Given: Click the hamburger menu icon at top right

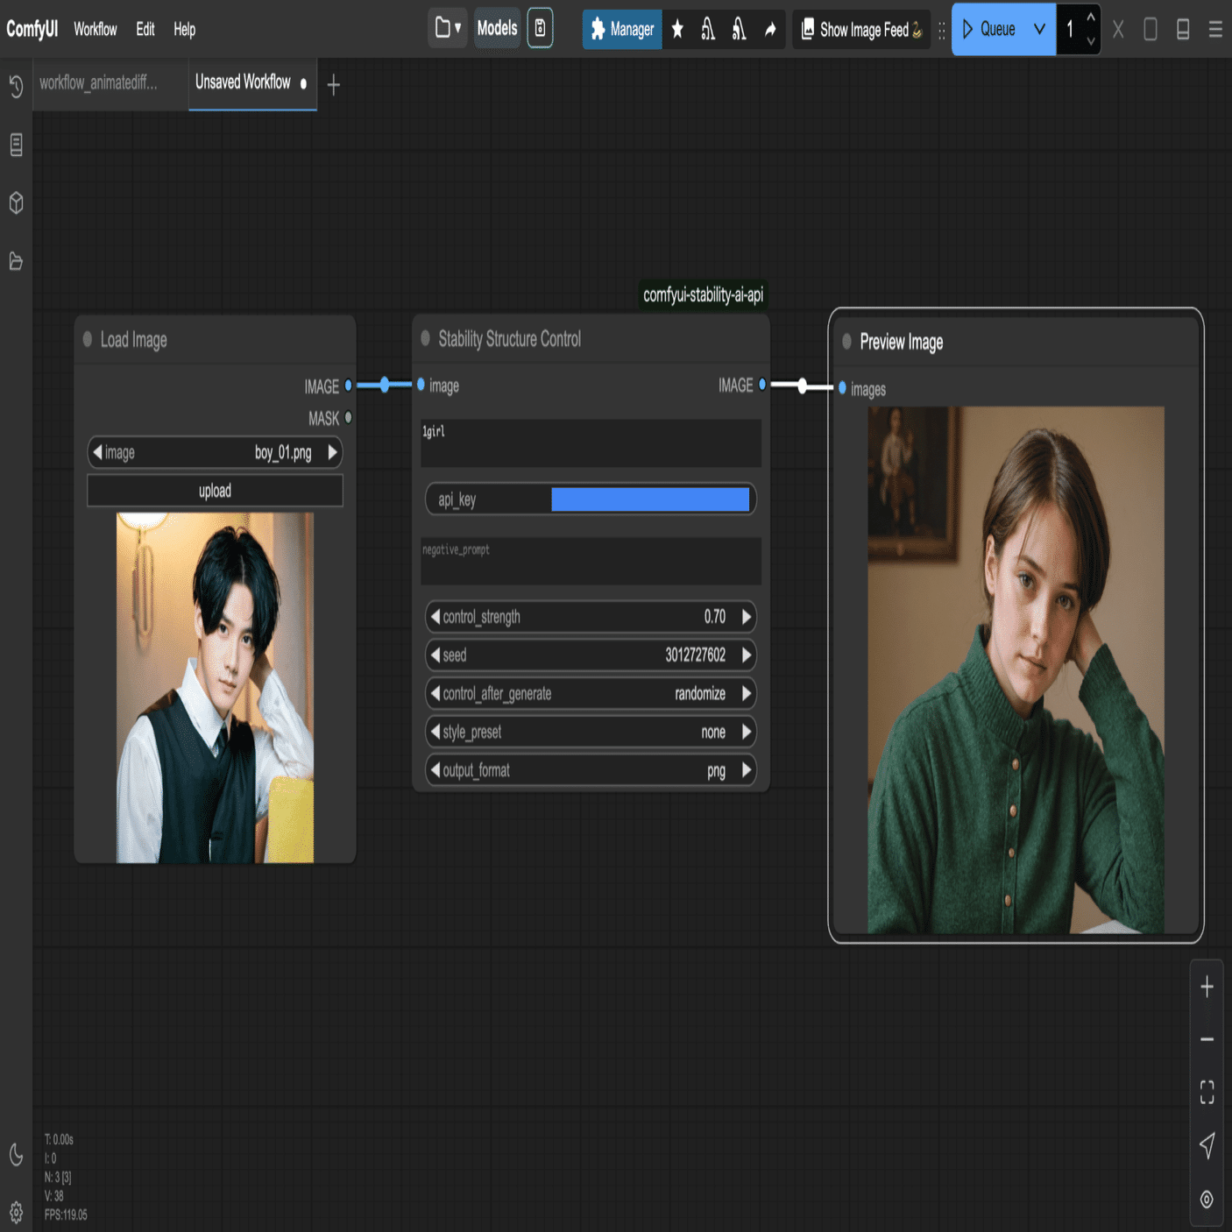Looking at the screenshot, I should (1215, 30).
